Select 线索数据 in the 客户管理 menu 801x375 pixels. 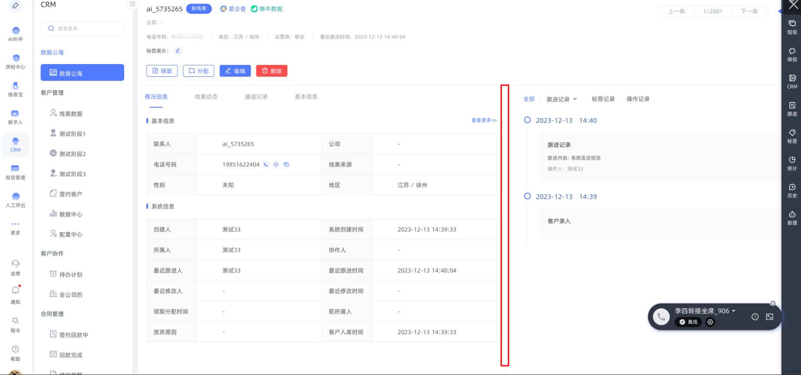pos(71,113)
